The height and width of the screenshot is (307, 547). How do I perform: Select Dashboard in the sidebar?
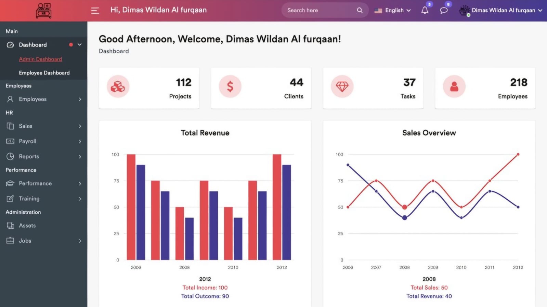point(43,45)
